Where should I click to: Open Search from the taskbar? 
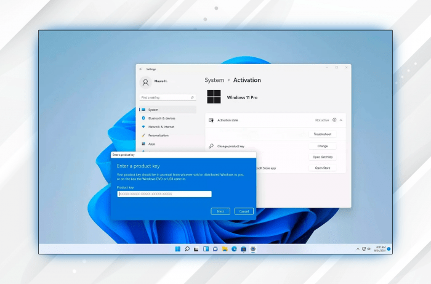pos(187,249)
